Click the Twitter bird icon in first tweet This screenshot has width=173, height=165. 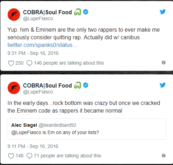click(x=163, y=12)
